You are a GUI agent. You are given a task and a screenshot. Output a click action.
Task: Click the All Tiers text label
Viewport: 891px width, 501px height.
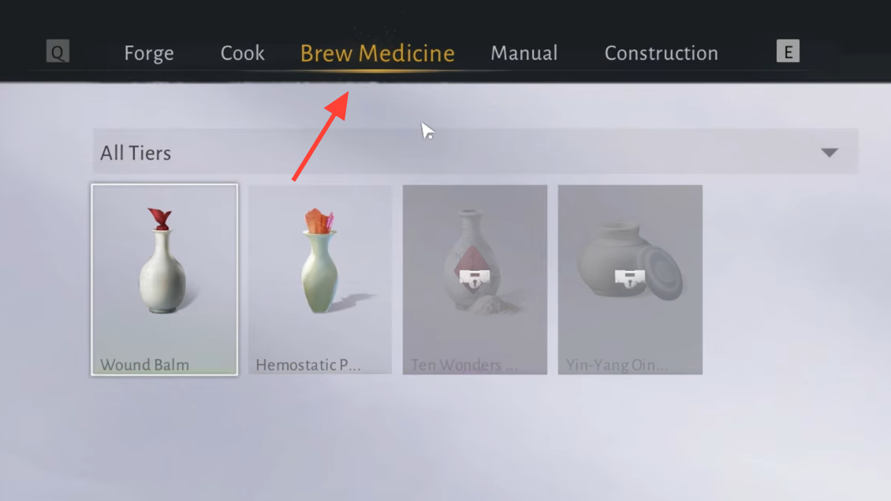[x=136, y=153]
